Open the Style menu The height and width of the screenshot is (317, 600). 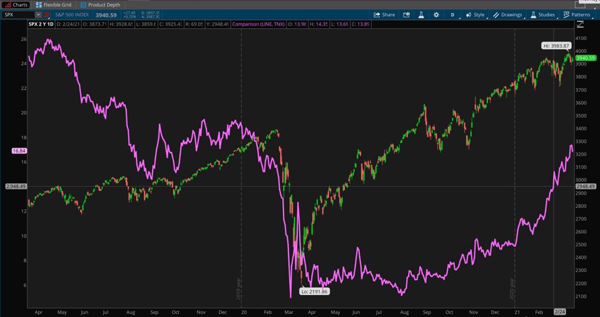tap(475, 14)
